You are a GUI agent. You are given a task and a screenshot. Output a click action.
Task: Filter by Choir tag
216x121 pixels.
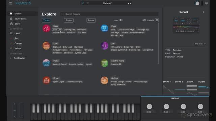138,47
